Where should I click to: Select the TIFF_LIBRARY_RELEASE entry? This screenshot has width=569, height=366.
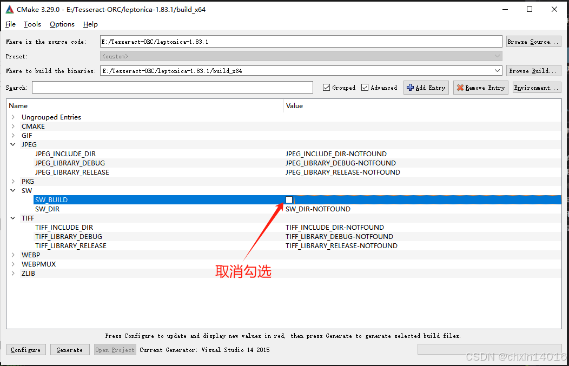pyautogui.click(x=71, y=246)
